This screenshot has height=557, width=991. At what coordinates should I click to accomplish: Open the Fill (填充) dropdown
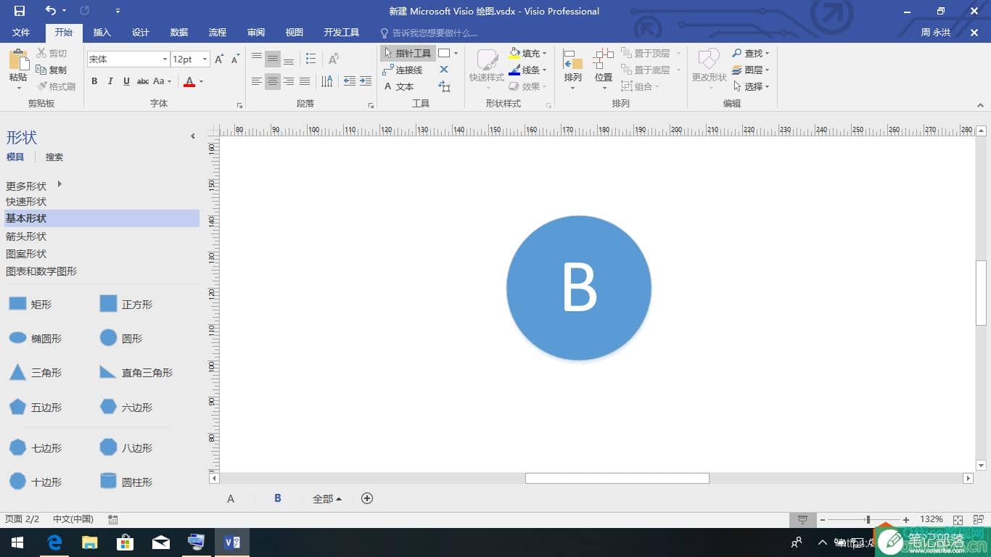[527, 53]
